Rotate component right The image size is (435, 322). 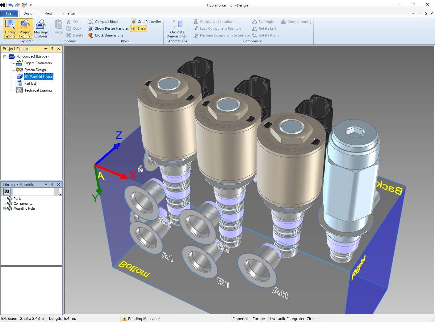point(265,35)
